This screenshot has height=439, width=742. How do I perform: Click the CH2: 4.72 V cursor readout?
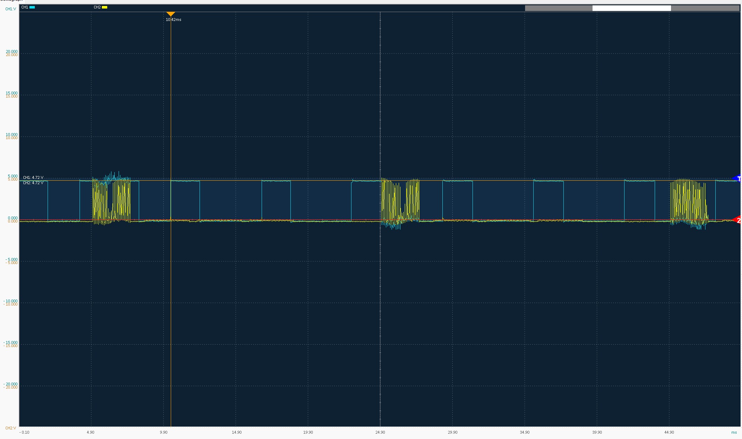pyautogui.click(x=33, y=183)
